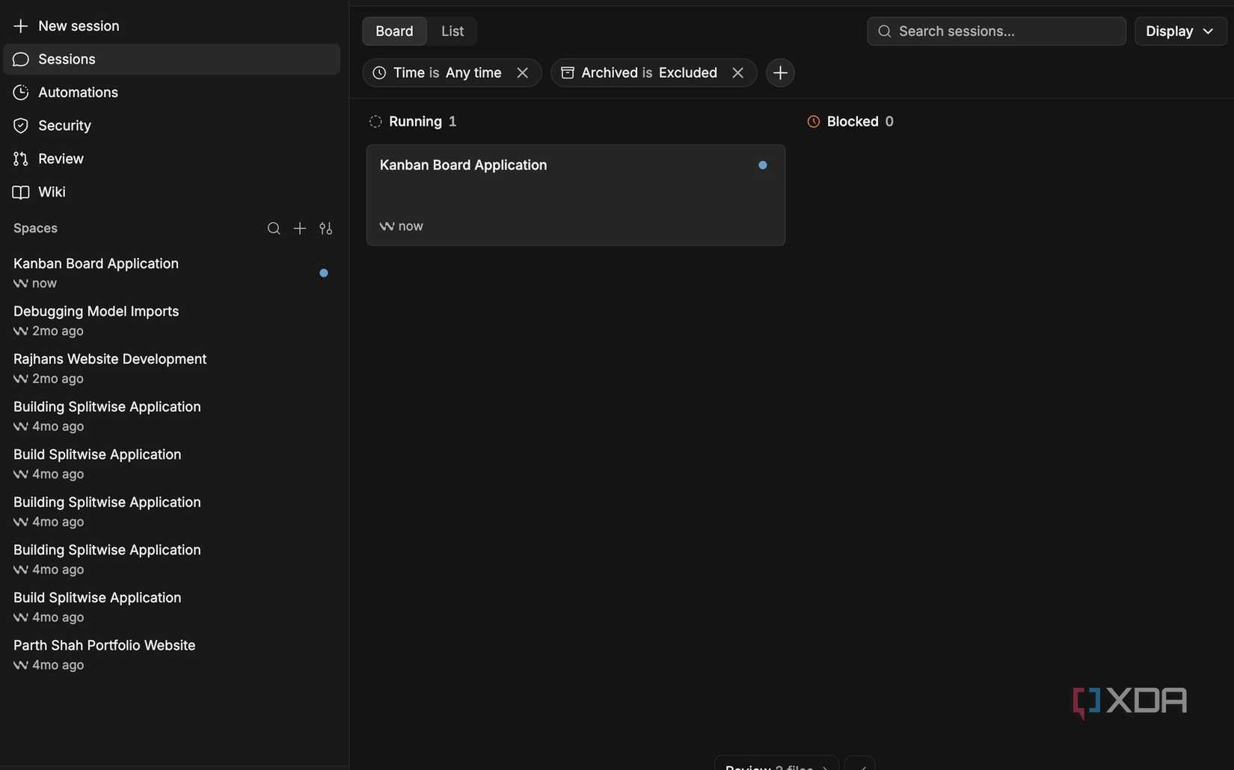Open Kanban Board Application in sidebar list
The height and width of the screenshot is (770, 1234).
pos(171,273)
